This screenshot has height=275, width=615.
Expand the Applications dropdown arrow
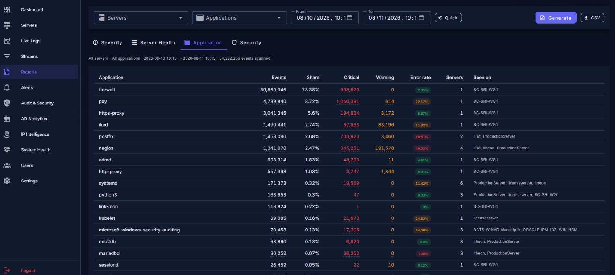click(x=279, y=18)
